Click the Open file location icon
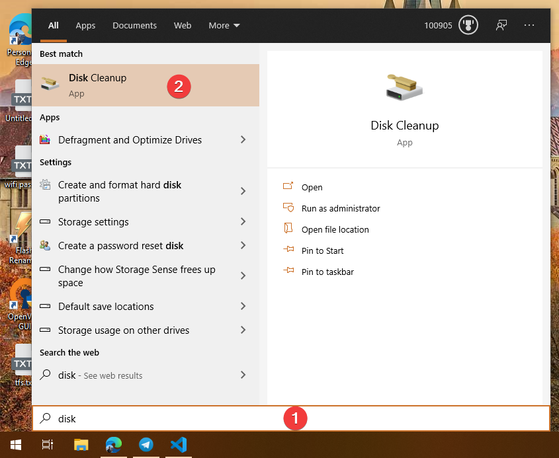Viewport: 559px width, 458px height. coord(288,228)
